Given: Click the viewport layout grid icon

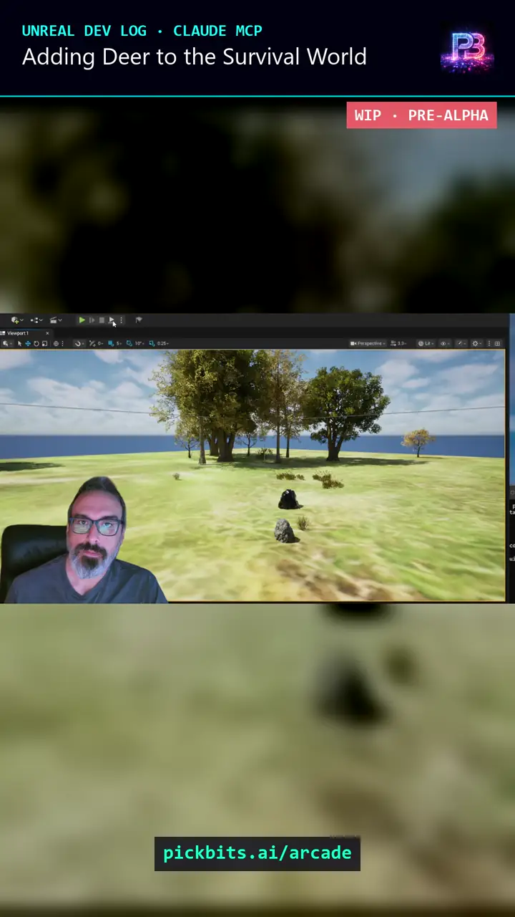Looking at the screenshot, I should coord(498,343).
